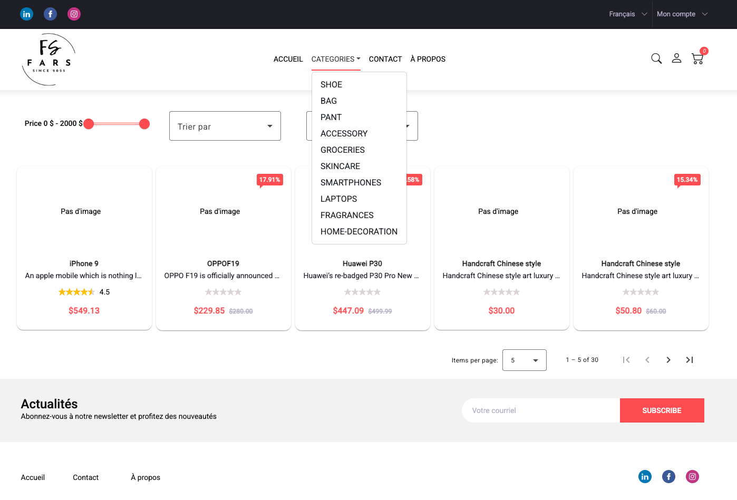Click the Facebook icon in top header
The image size is (737, 500).
pos(50,14)
